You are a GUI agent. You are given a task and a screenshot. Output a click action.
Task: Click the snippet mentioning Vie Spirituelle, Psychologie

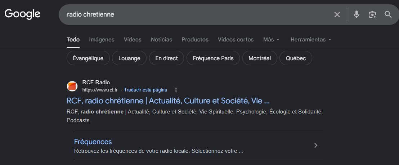(195, 116)
